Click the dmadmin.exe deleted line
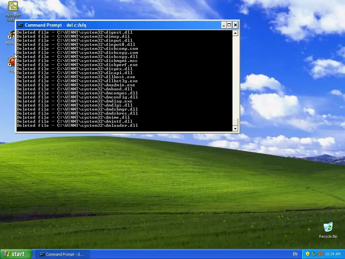The height and width of the screenshot is (259, 345). click(76, 85)
